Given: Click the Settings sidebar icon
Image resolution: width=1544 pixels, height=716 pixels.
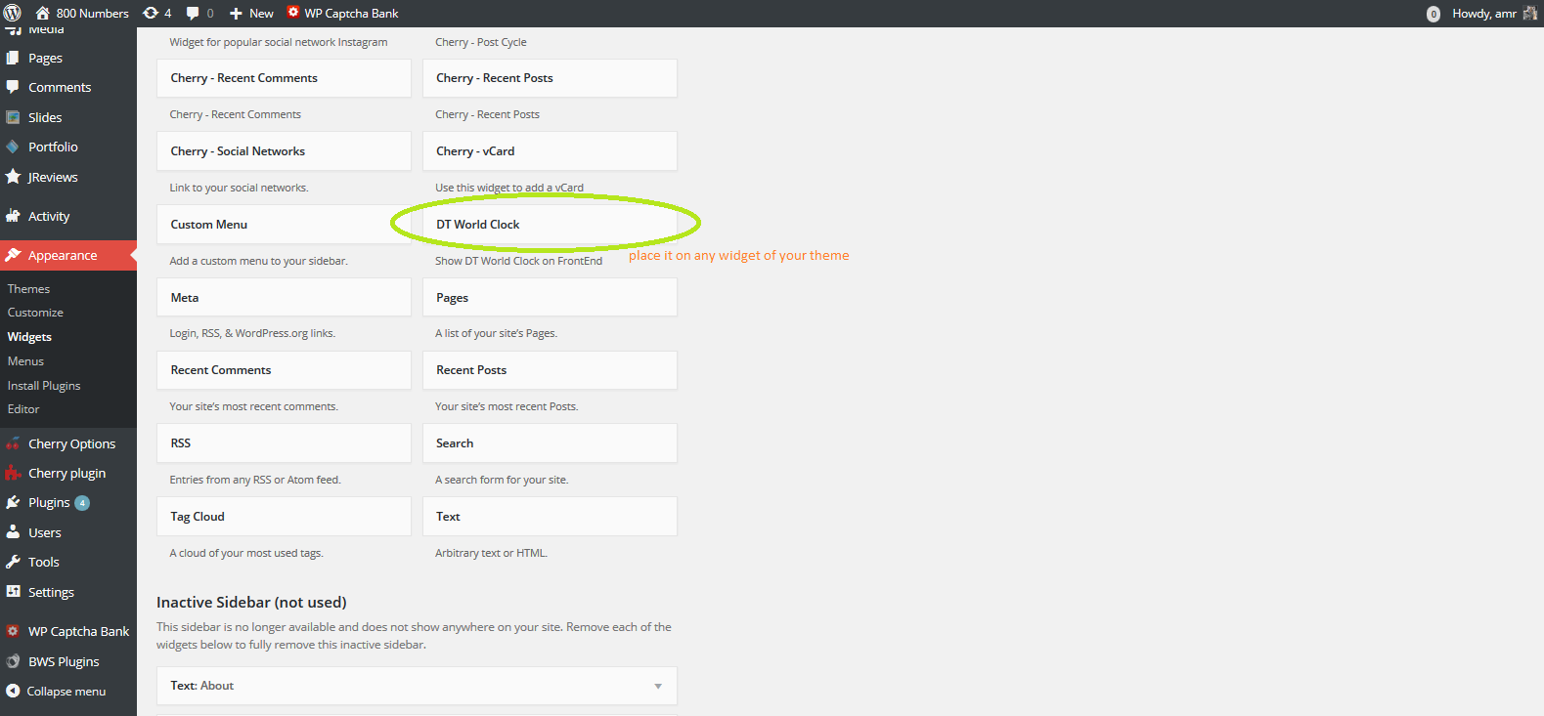Looking at the screenshot, I should point(13,592).
